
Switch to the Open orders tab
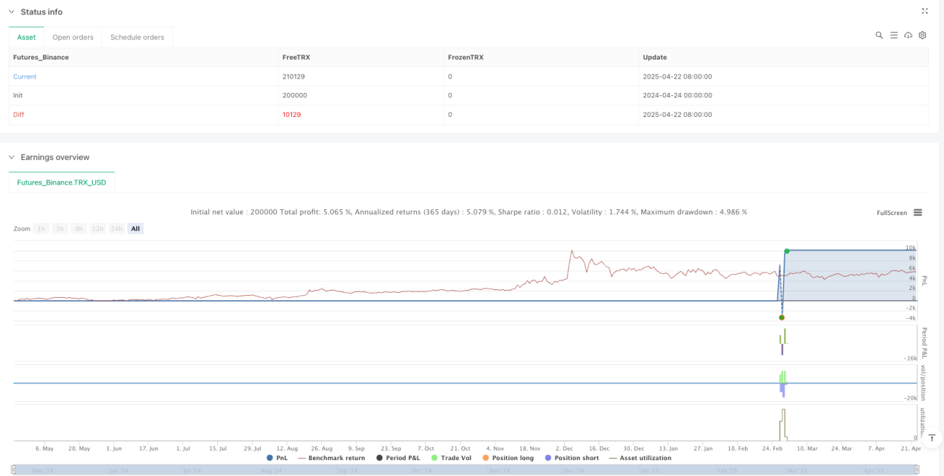click(x=73, y=37)
